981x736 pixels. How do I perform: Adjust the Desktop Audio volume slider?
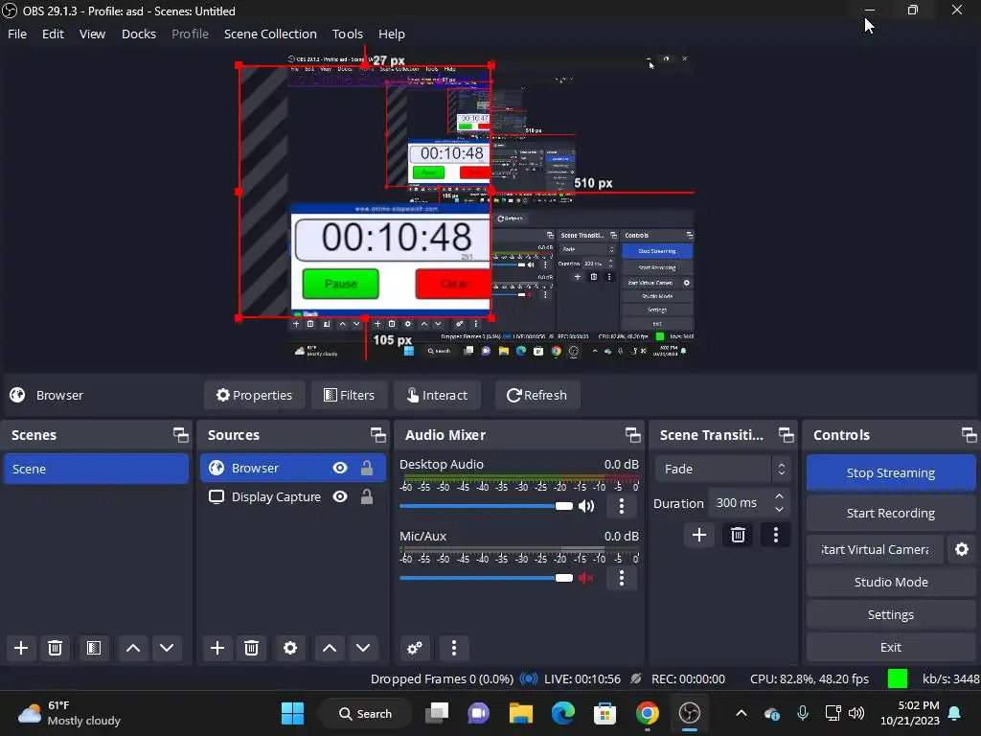coord(486,506)
